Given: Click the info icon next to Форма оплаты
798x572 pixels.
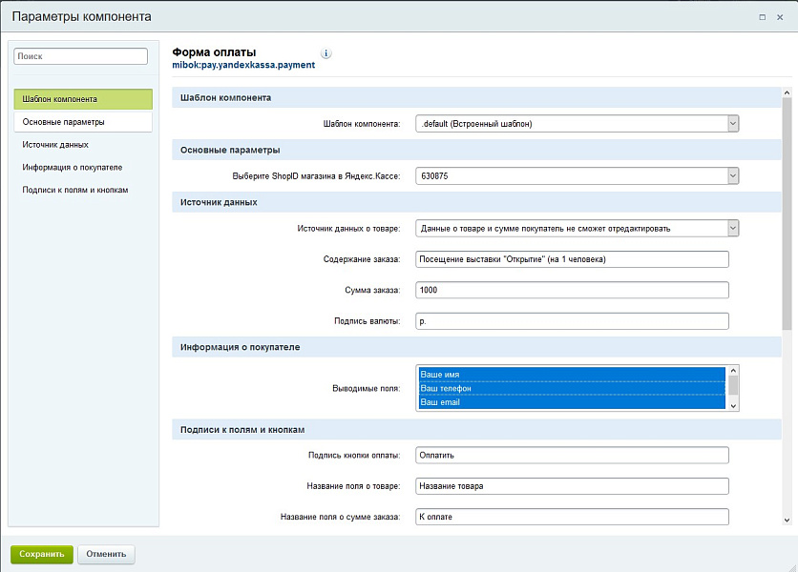Looking at the screenshot, I should point(326,53).
